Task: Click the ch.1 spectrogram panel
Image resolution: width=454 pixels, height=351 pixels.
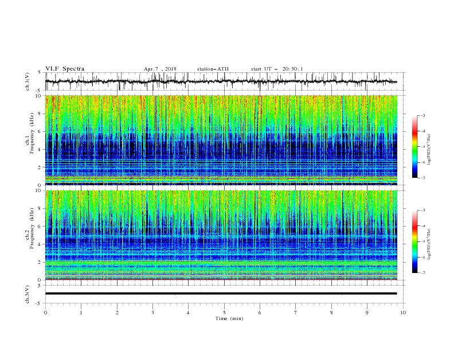Action: point(221,140)
